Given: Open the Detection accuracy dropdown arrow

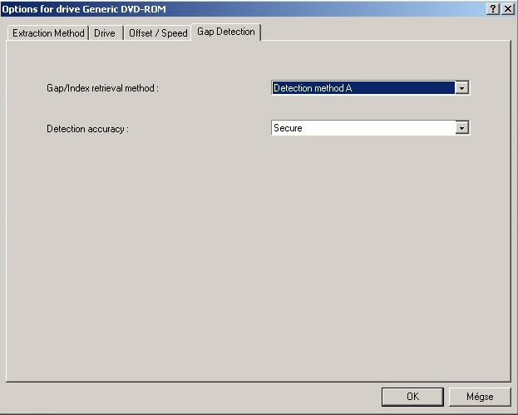Looking at the screenshot, I should tap(463, 128).
